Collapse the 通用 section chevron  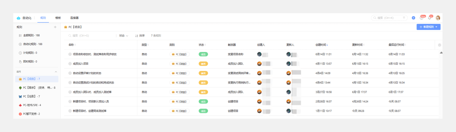pyautogui.click(x=56, y=72)
